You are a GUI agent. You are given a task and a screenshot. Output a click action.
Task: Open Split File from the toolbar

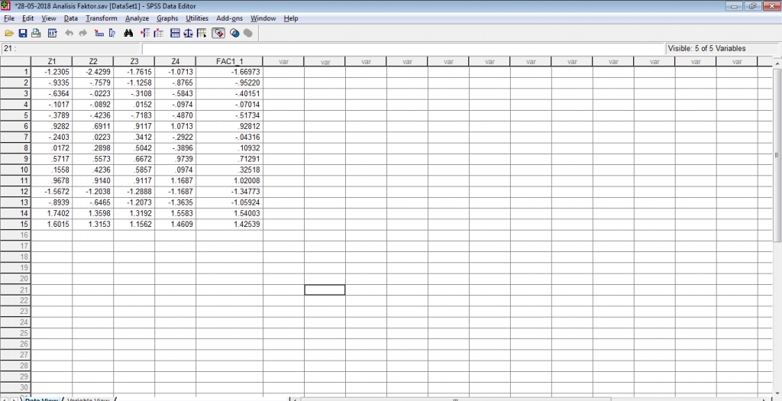tap(175, 33)
